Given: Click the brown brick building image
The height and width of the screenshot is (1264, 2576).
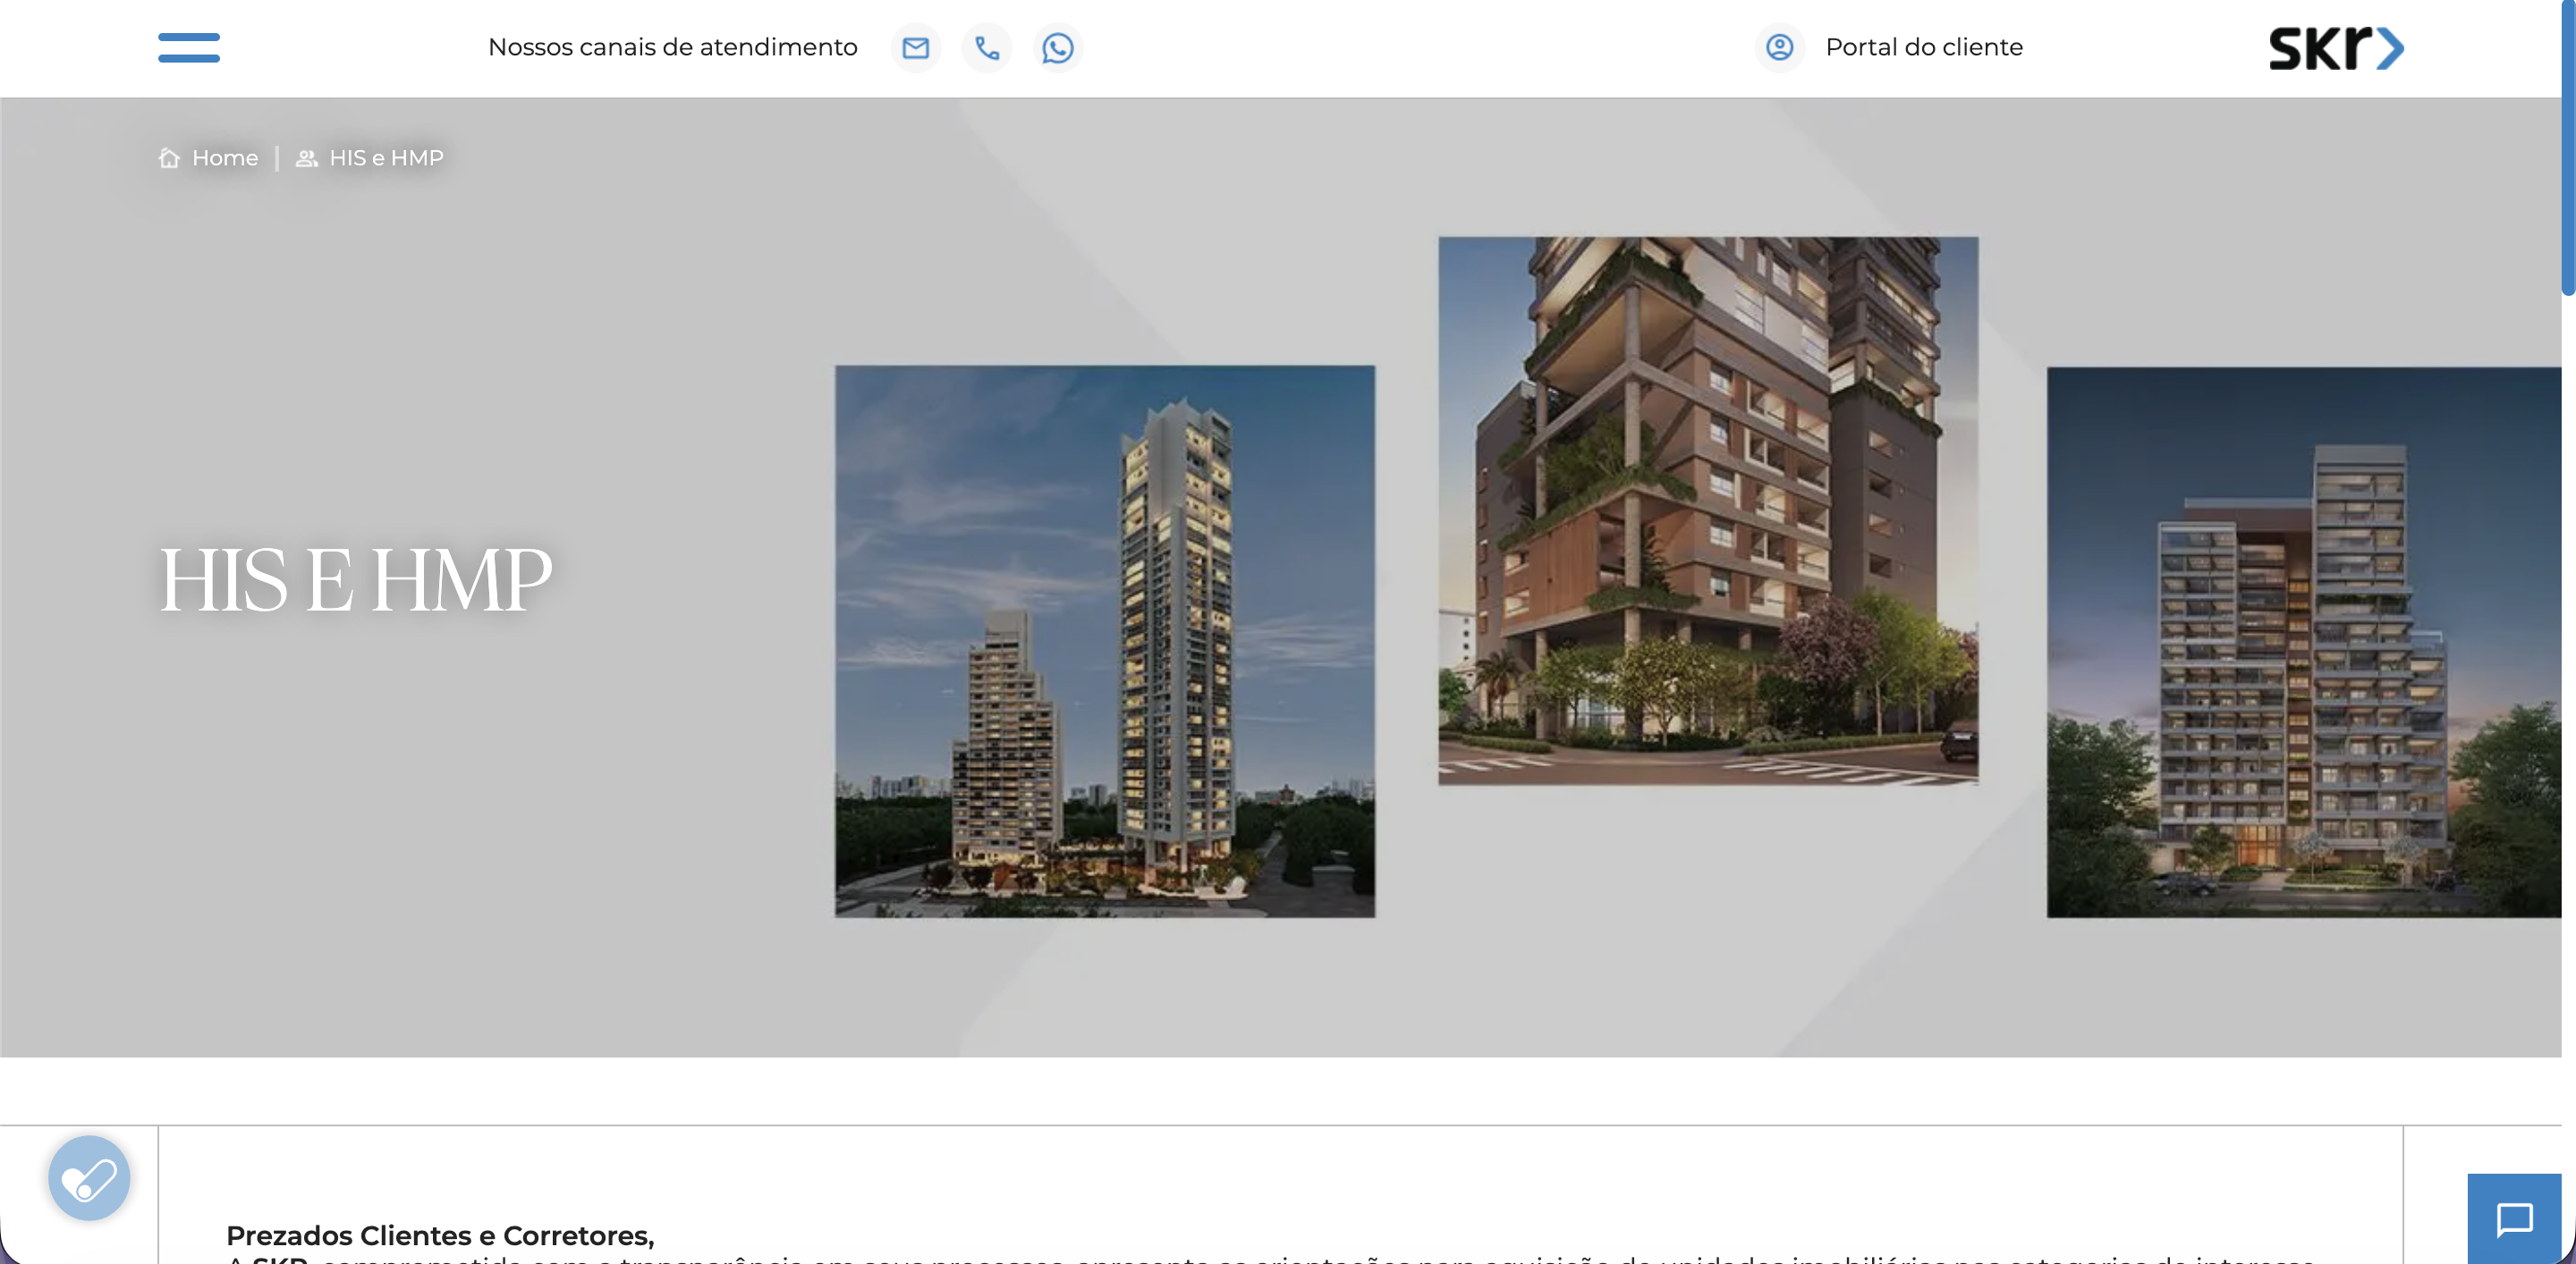Looking at the screenshot, I should [x=1707, y=510].
